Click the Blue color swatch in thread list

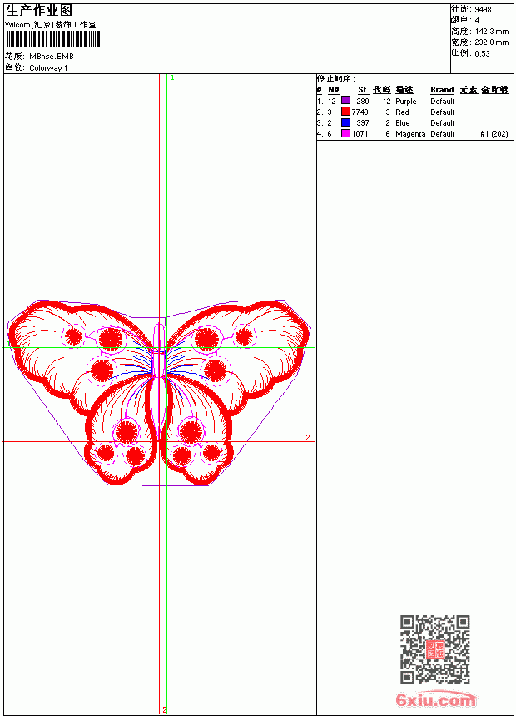tap(345, 122)
